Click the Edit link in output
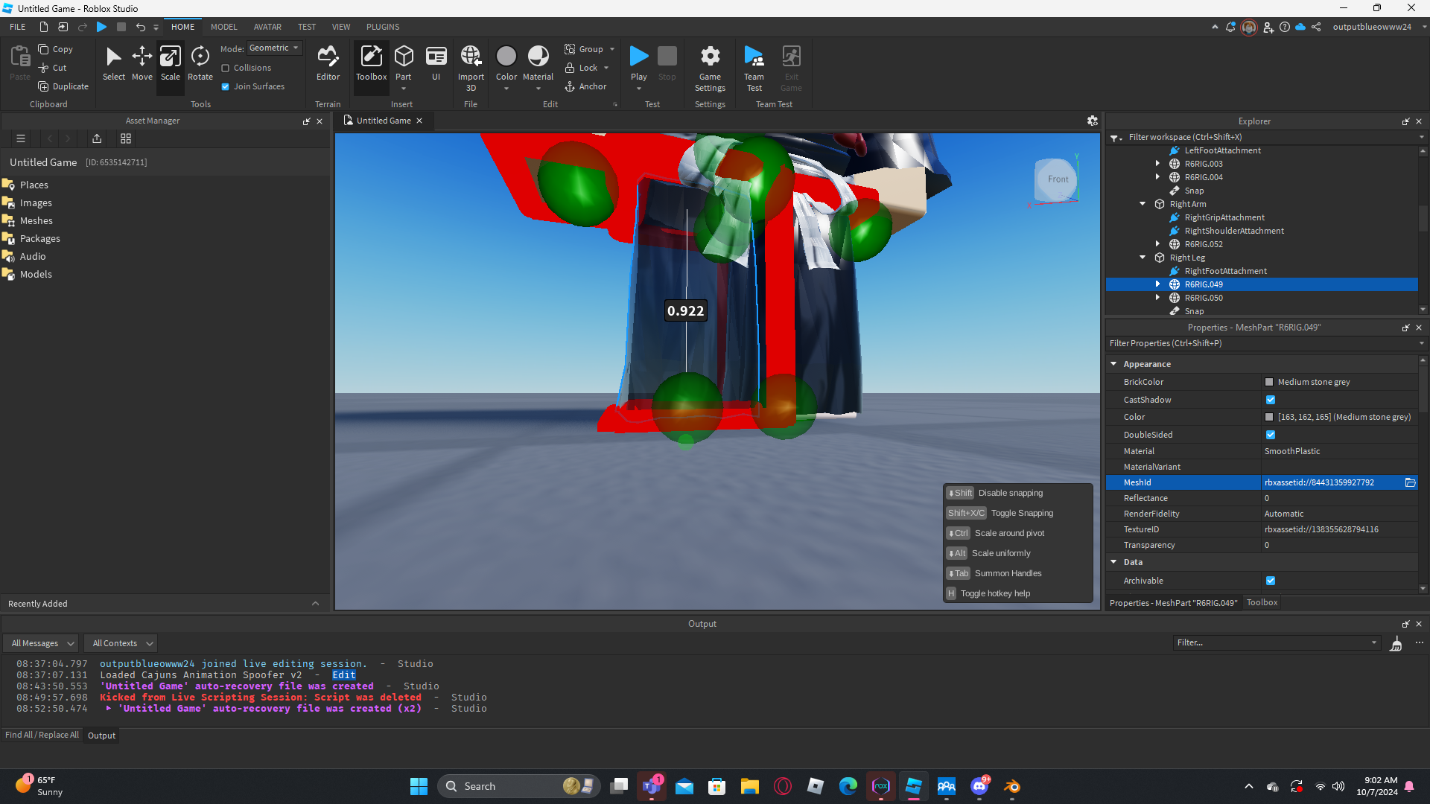Viewport: 1430px width, 804px height. pos(343,675)
